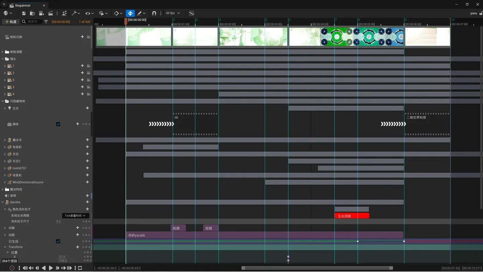Click the record button in transport controls
This screenshot has width=483, height=272.
(12, 268)
